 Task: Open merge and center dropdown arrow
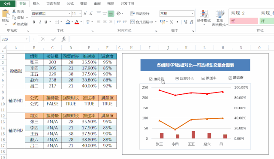(x=156, y=22)
